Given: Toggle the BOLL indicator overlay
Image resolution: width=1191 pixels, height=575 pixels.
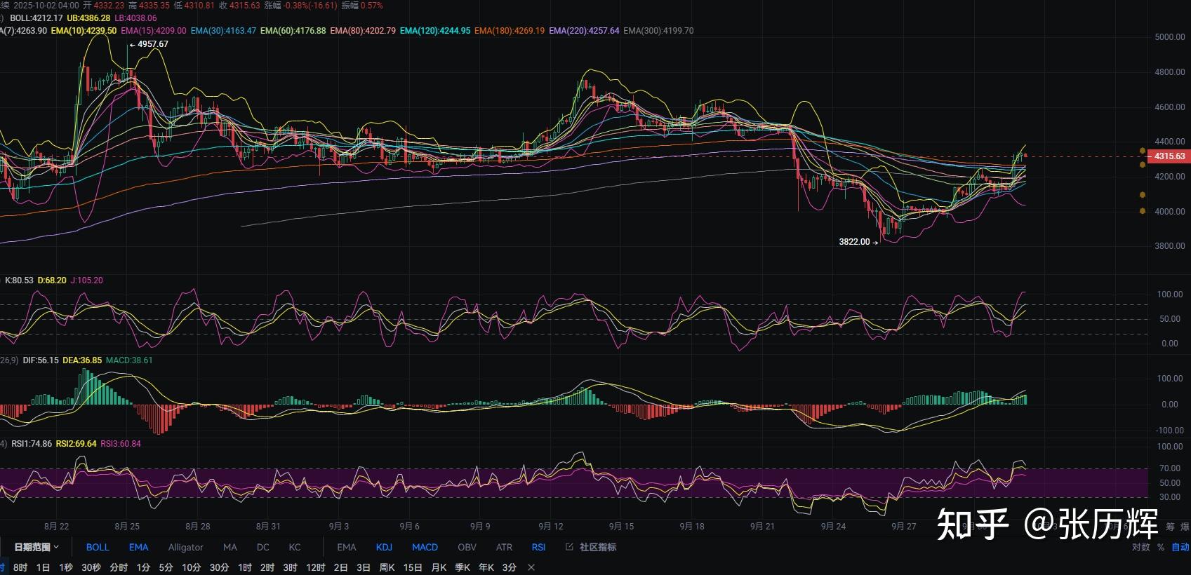Looking at the screenshot, I should (98, 547).
